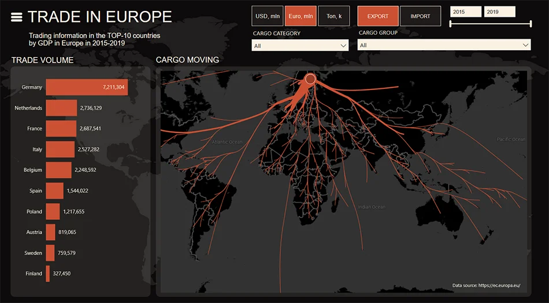Click the 2015 start year field
Image resolution: width=549 pixels, height=303 pixels.
pyautogui.click(x=466, y=12)
